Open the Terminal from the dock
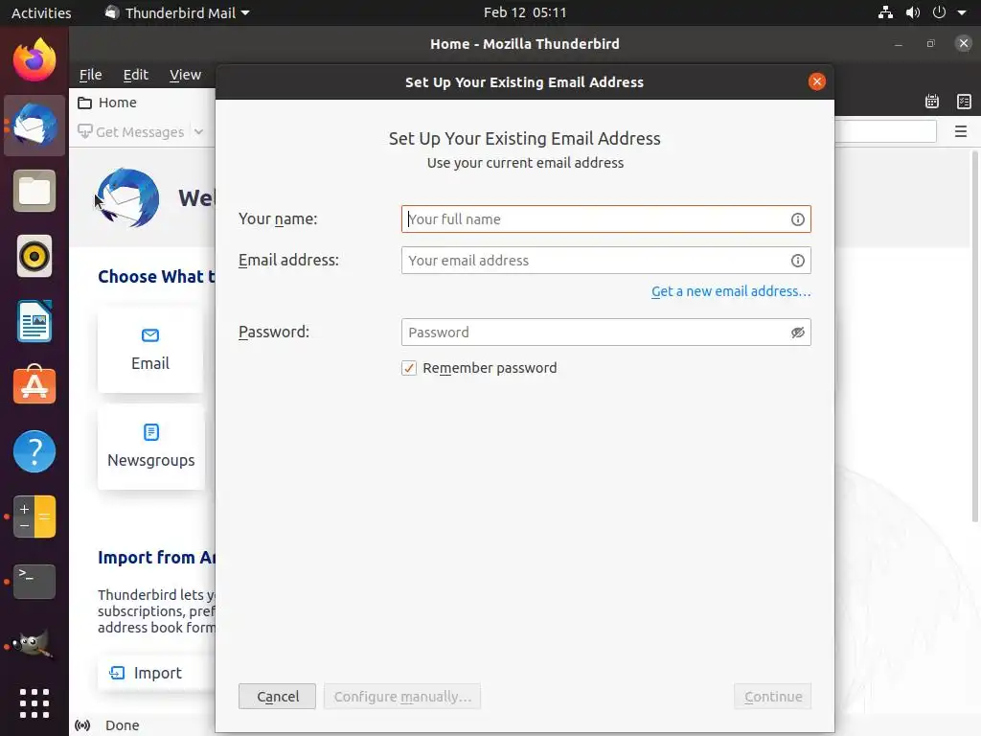 [x=34, y=582]
